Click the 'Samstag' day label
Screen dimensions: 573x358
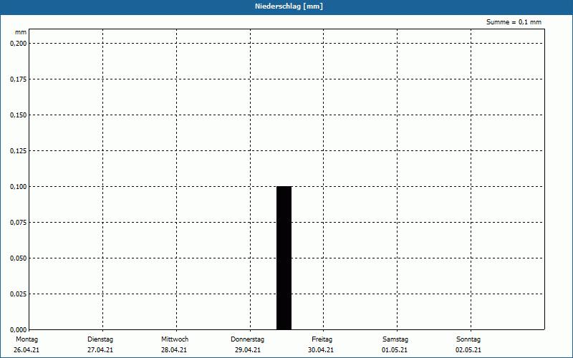point(395,339)
